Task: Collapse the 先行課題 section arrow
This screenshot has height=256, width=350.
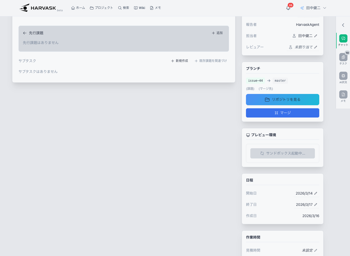Action: coord(25,33)
